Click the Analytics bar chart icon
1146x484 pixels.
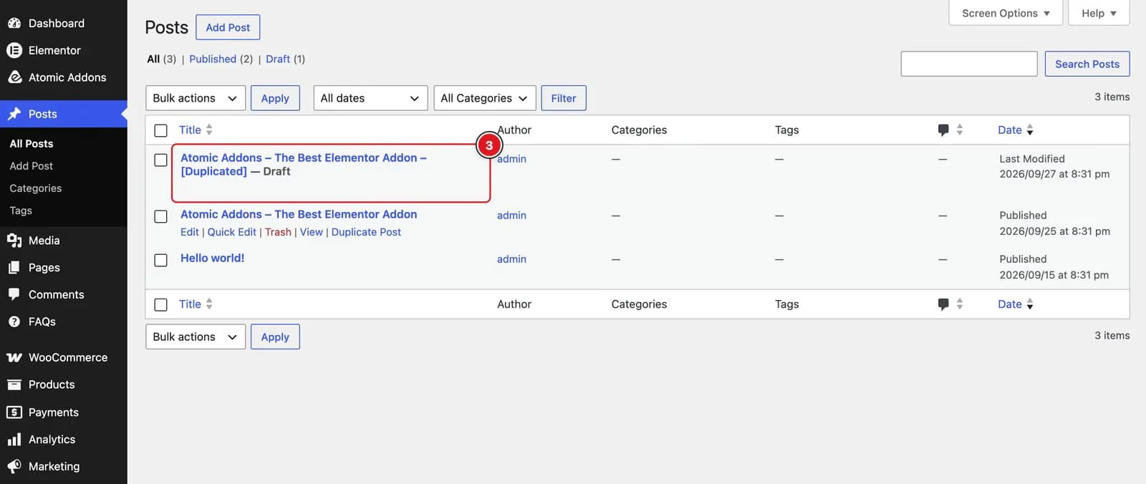(14, 439)
